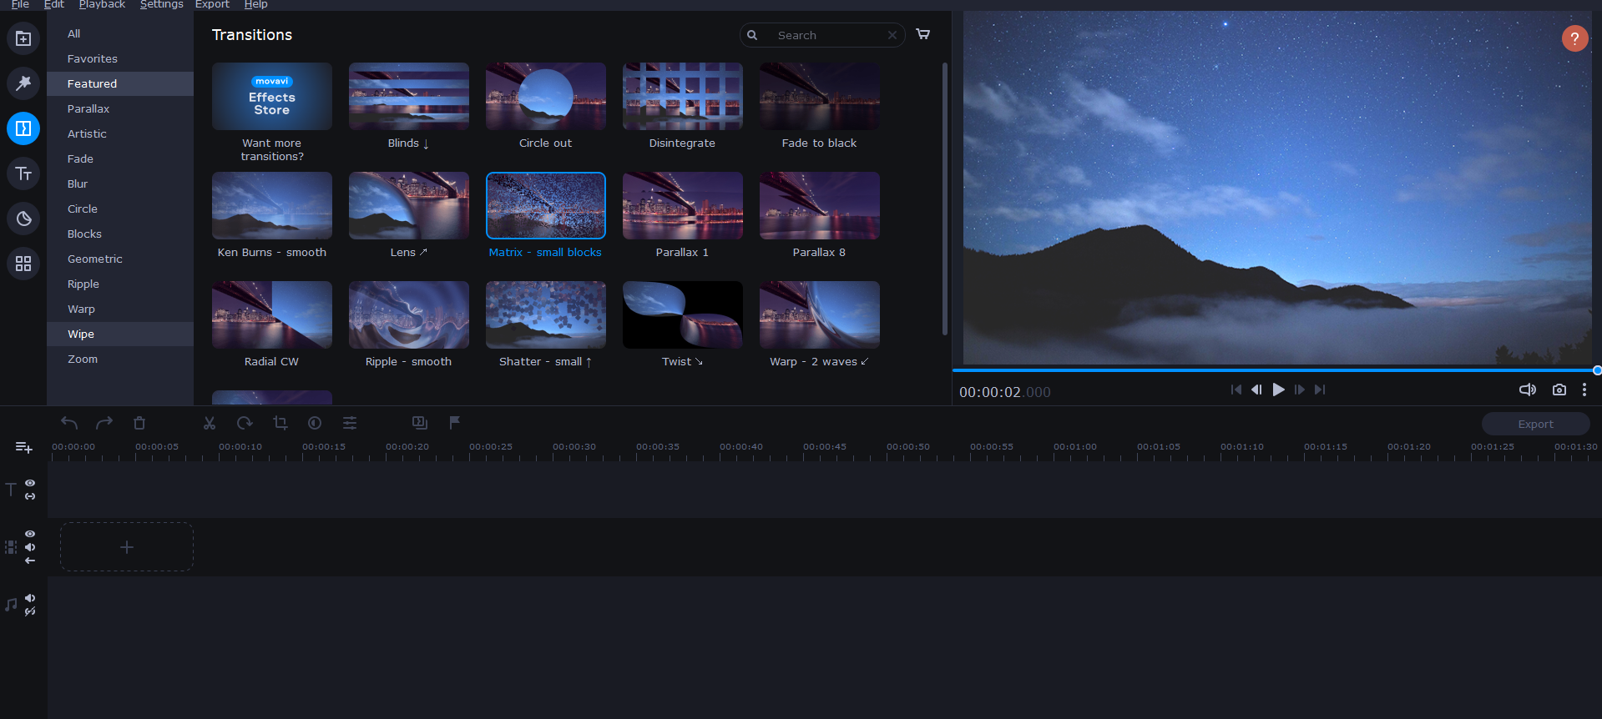Viewport: 1602px width, 719px height.
Task: Play the preview video
Action: point(1278,390)
